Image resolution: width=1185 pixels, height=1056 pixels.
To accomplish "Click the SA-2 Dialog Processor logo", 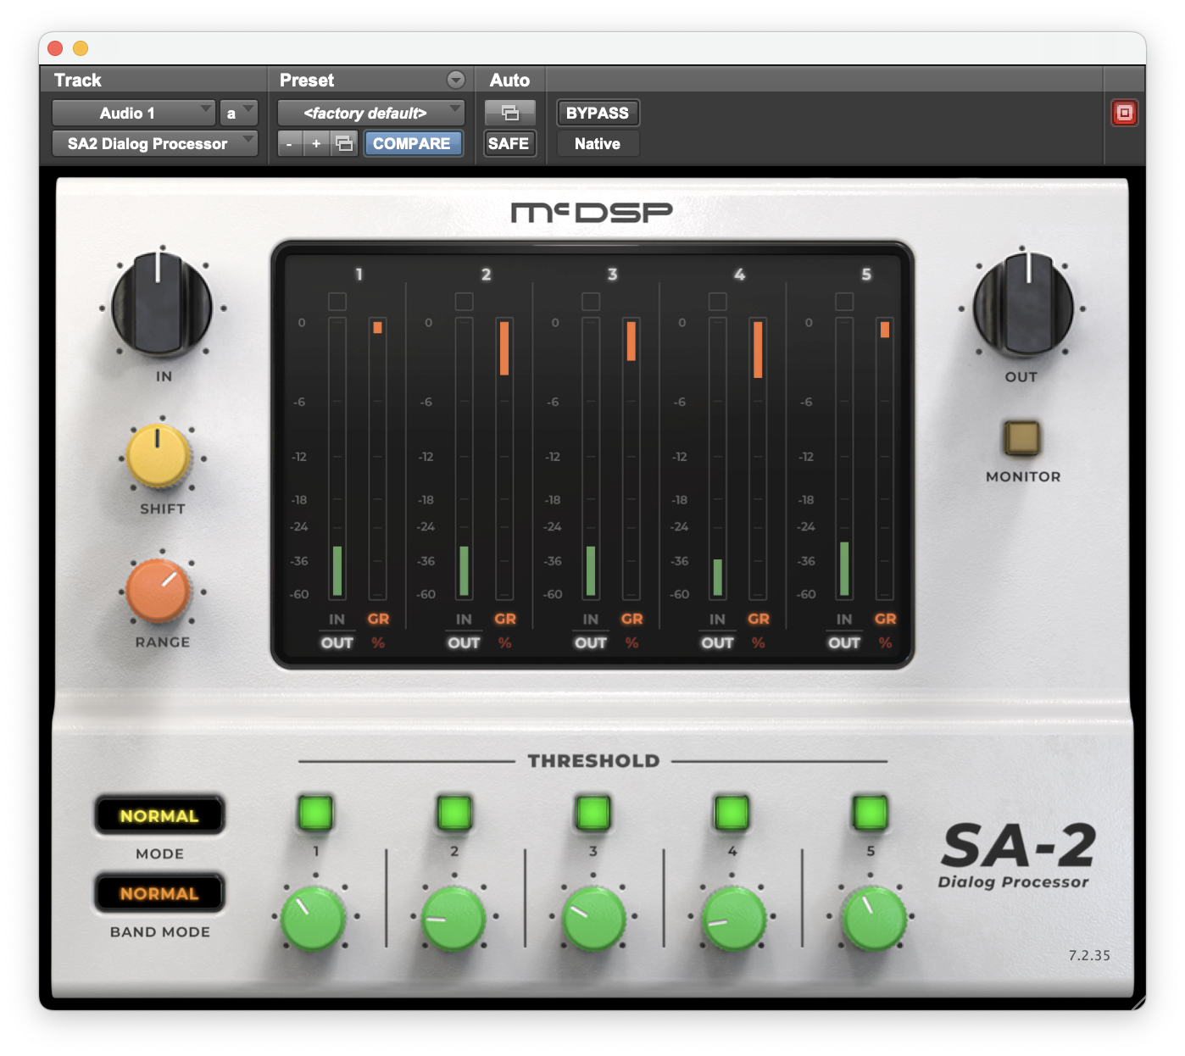I will point(1017,856).
